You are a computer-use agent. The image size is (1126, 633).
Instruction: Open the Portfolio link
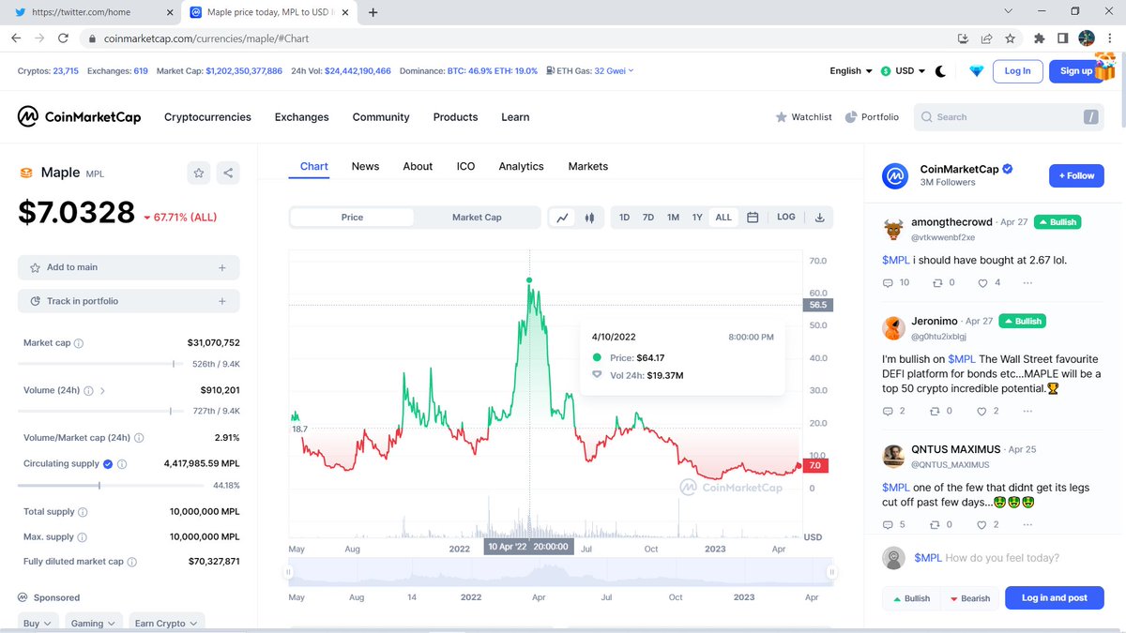pos(872,117)
